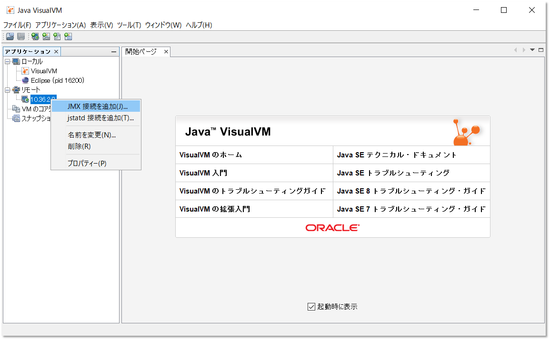
Task: Uncheck the 起動時に表示 checkbox
Action: (312, 306)
